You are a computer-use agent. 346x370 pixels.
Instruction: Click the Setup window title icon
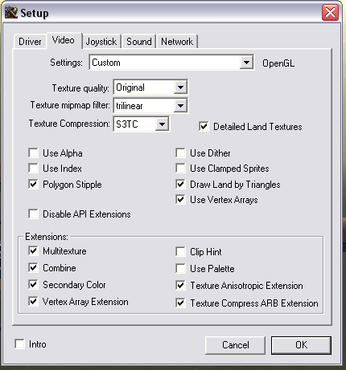(11, 12)
